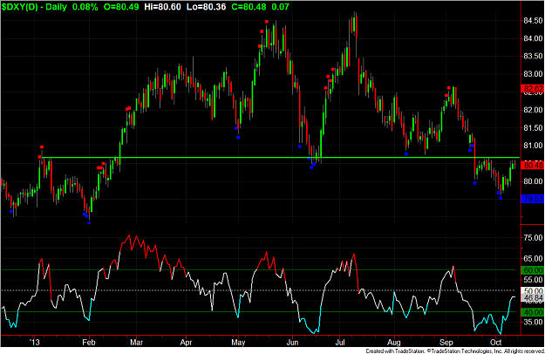Viewport: 545px width, 354px height.
Task: Click the 84.50 price axis label
Action: (x=533, y=21)
